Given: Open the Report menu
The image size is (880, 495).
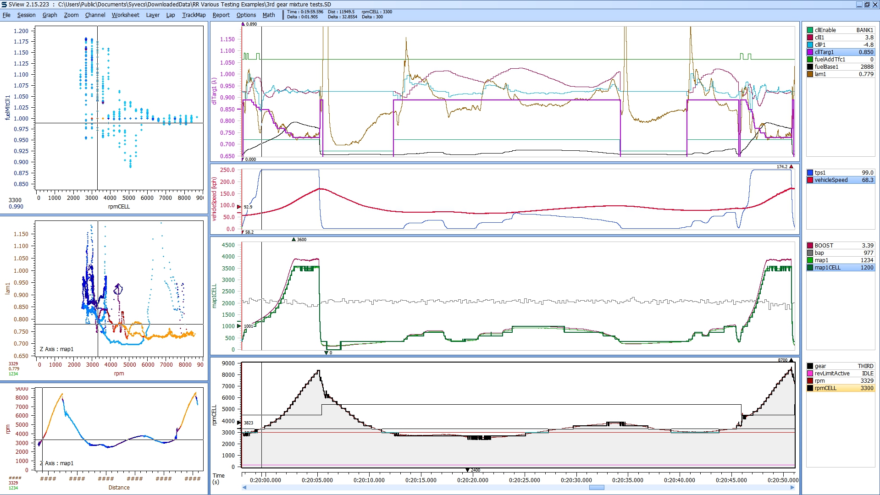Looking at the screenshot, I should pyautogui.click(x=221, y=15).
